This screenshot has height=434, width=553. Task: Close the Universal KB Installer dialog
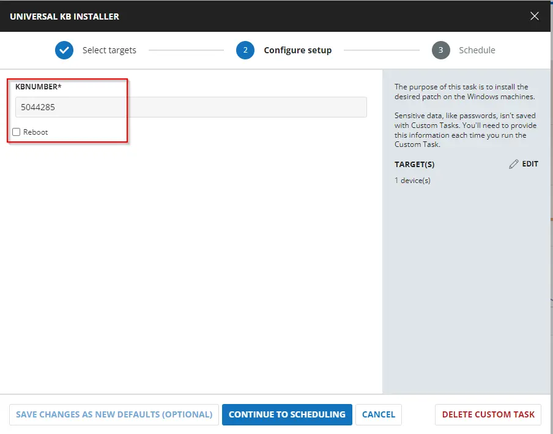pos(534,17)
